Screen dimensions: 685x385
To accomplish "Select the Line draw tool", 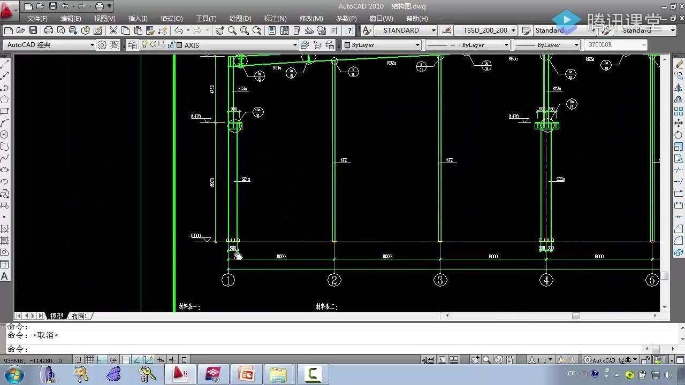I will tap(5, 64).
